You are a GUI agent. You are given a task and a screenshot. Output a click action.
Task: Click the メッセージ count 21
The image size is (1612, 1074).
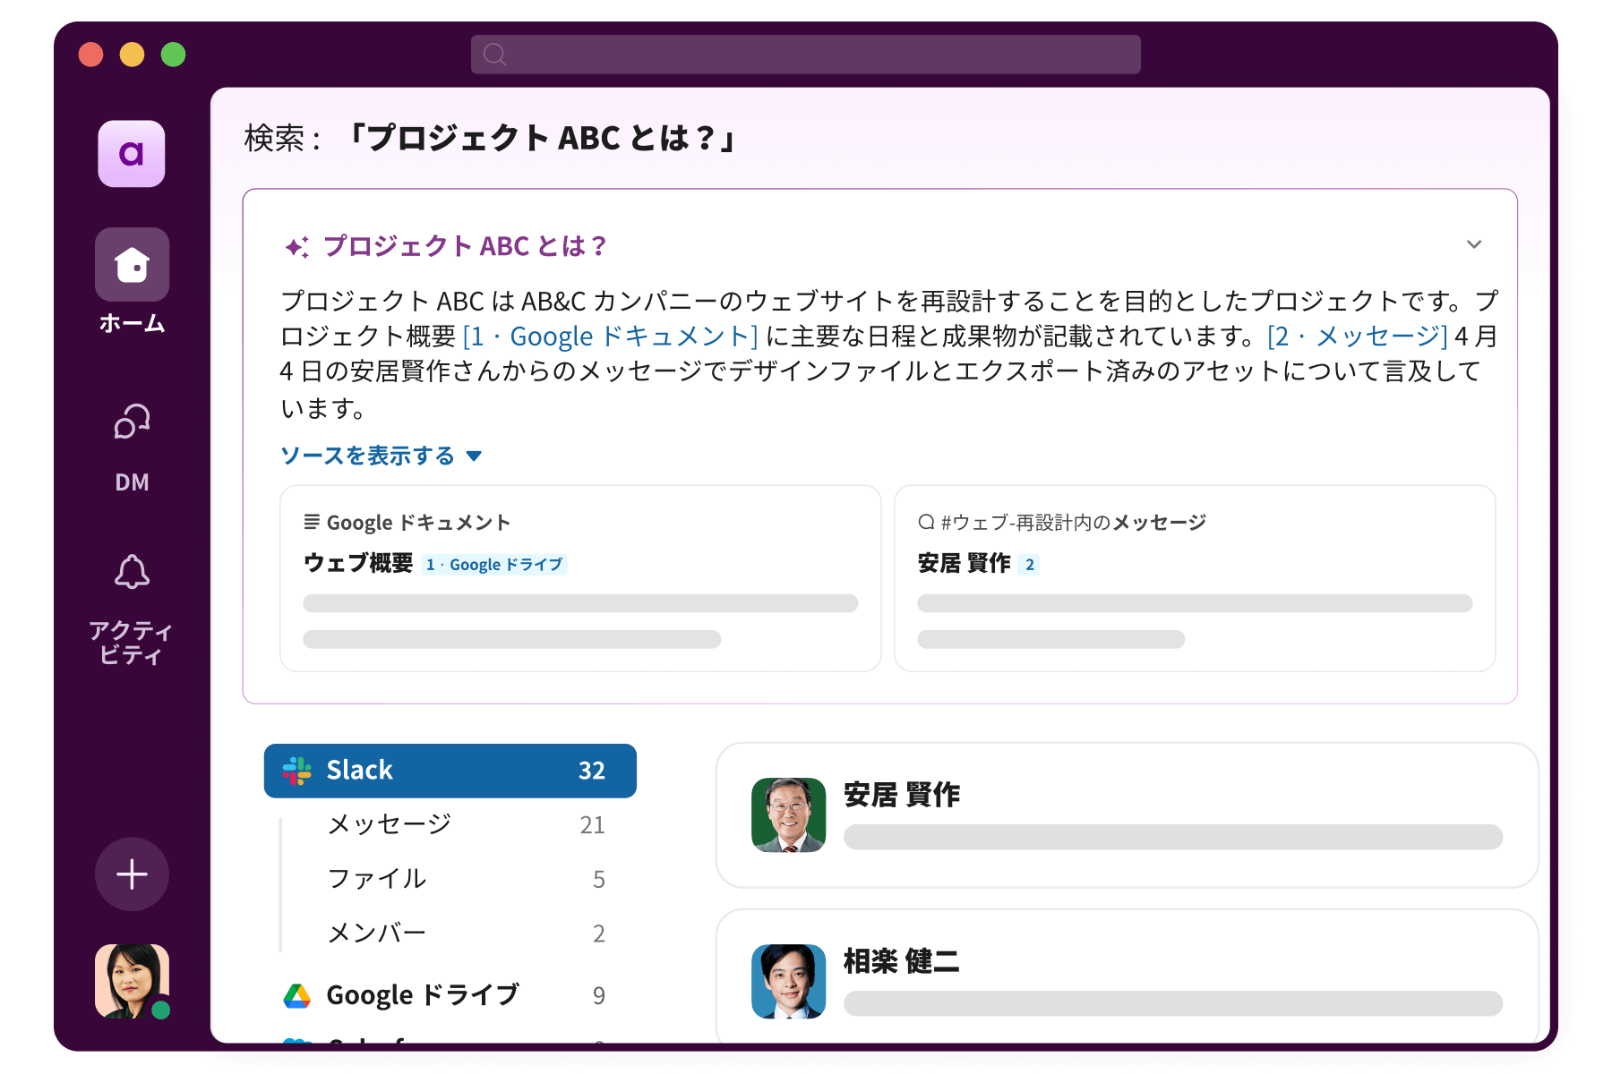click(x=592, y=825)
